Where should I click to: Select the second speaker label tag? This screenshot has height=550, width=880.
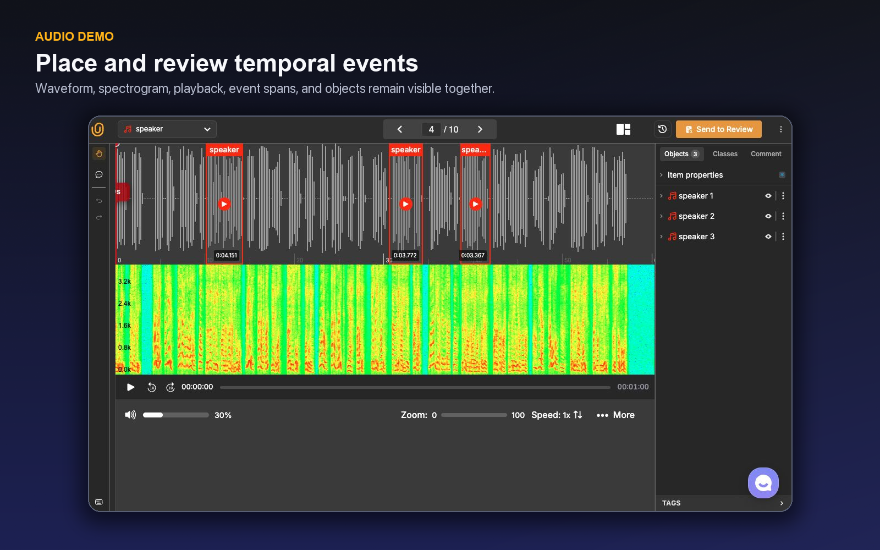406,150
